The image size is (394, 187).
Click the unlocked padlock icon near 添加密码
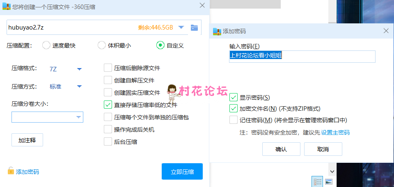click(x=11, y=171)
